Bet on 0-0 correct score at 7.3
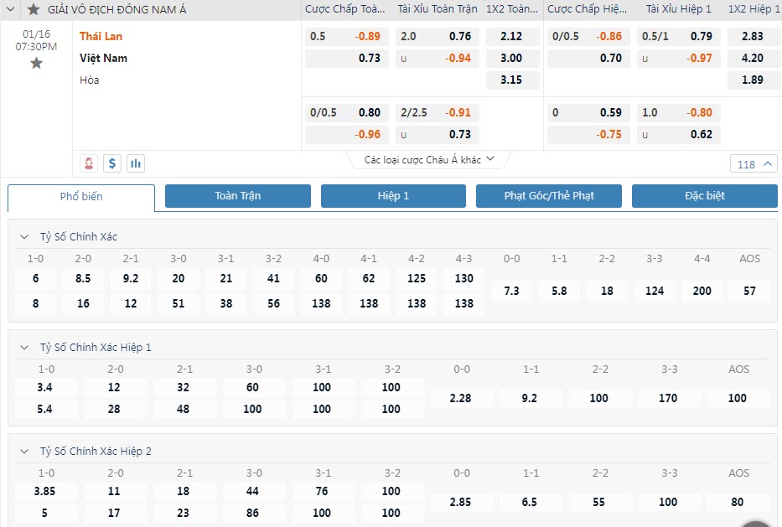 [x=511, y=291]
